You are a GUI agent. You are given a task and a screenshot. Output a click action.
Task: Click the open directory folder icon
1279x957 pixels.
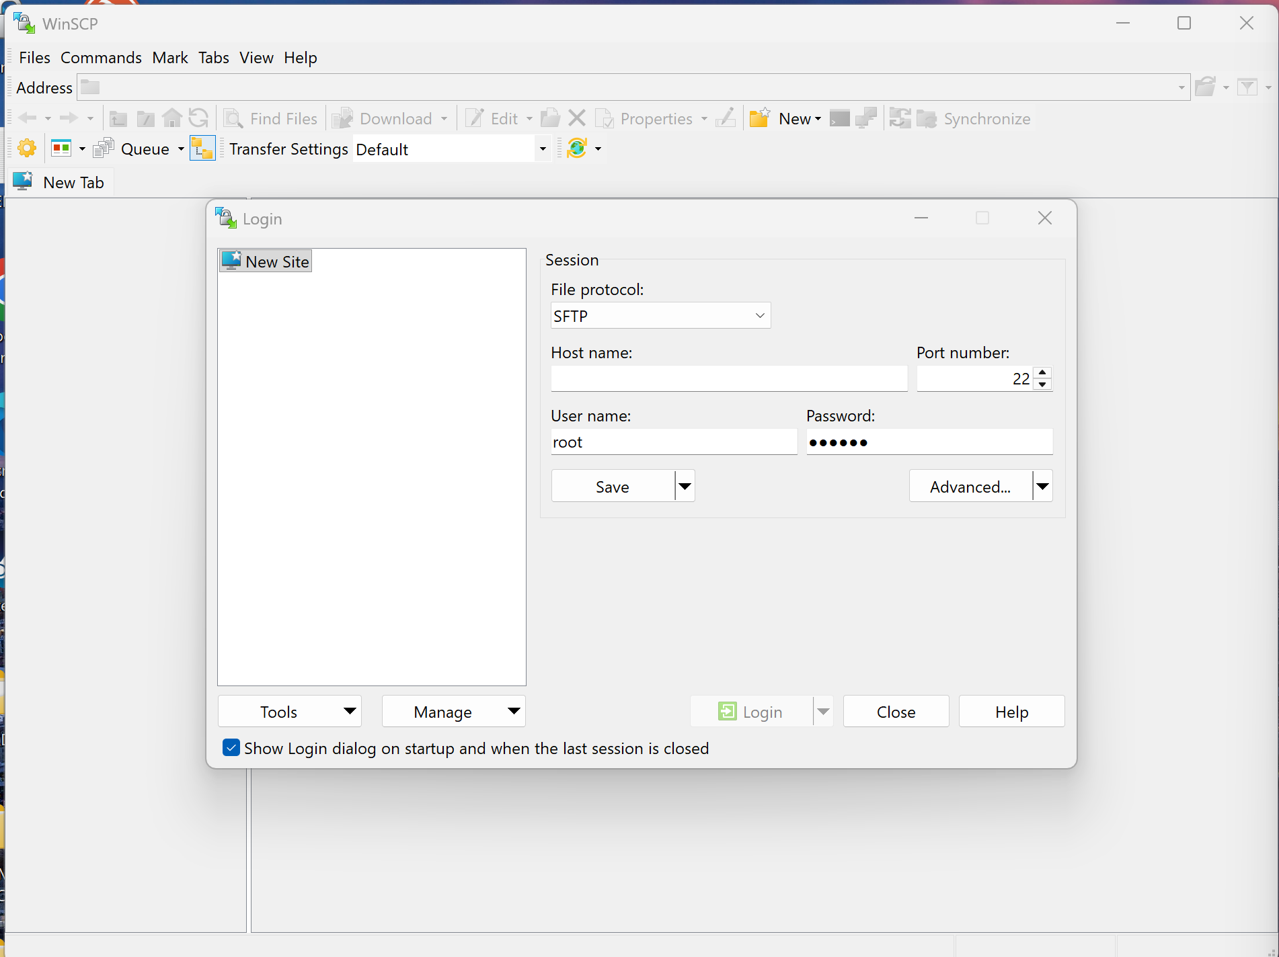[1206, 87]
